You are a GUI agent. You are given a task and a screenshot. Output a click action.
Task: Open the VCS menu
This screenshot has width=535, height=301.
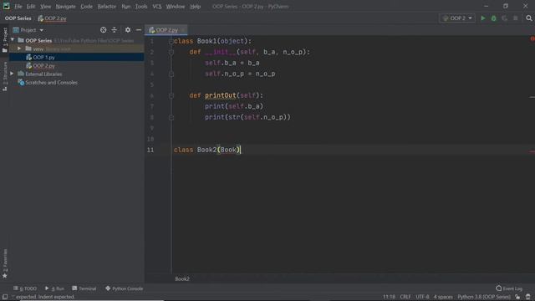click(x=157, y=7)
